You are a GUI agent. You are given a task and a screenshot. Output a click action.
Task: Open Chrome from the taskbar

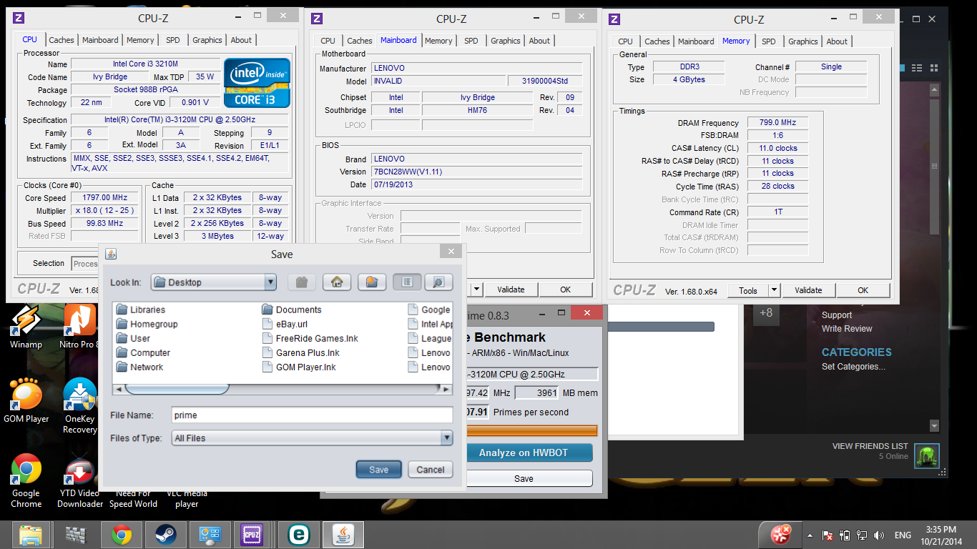coord(121,534)
